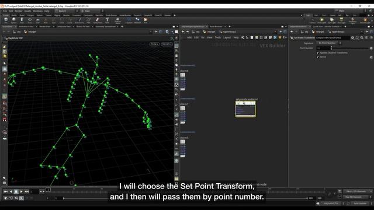Image resolution: width=374 pixels, height=210 pixels.
Task: Open the Auto Update mode dropdown
Action: [361, 204]
